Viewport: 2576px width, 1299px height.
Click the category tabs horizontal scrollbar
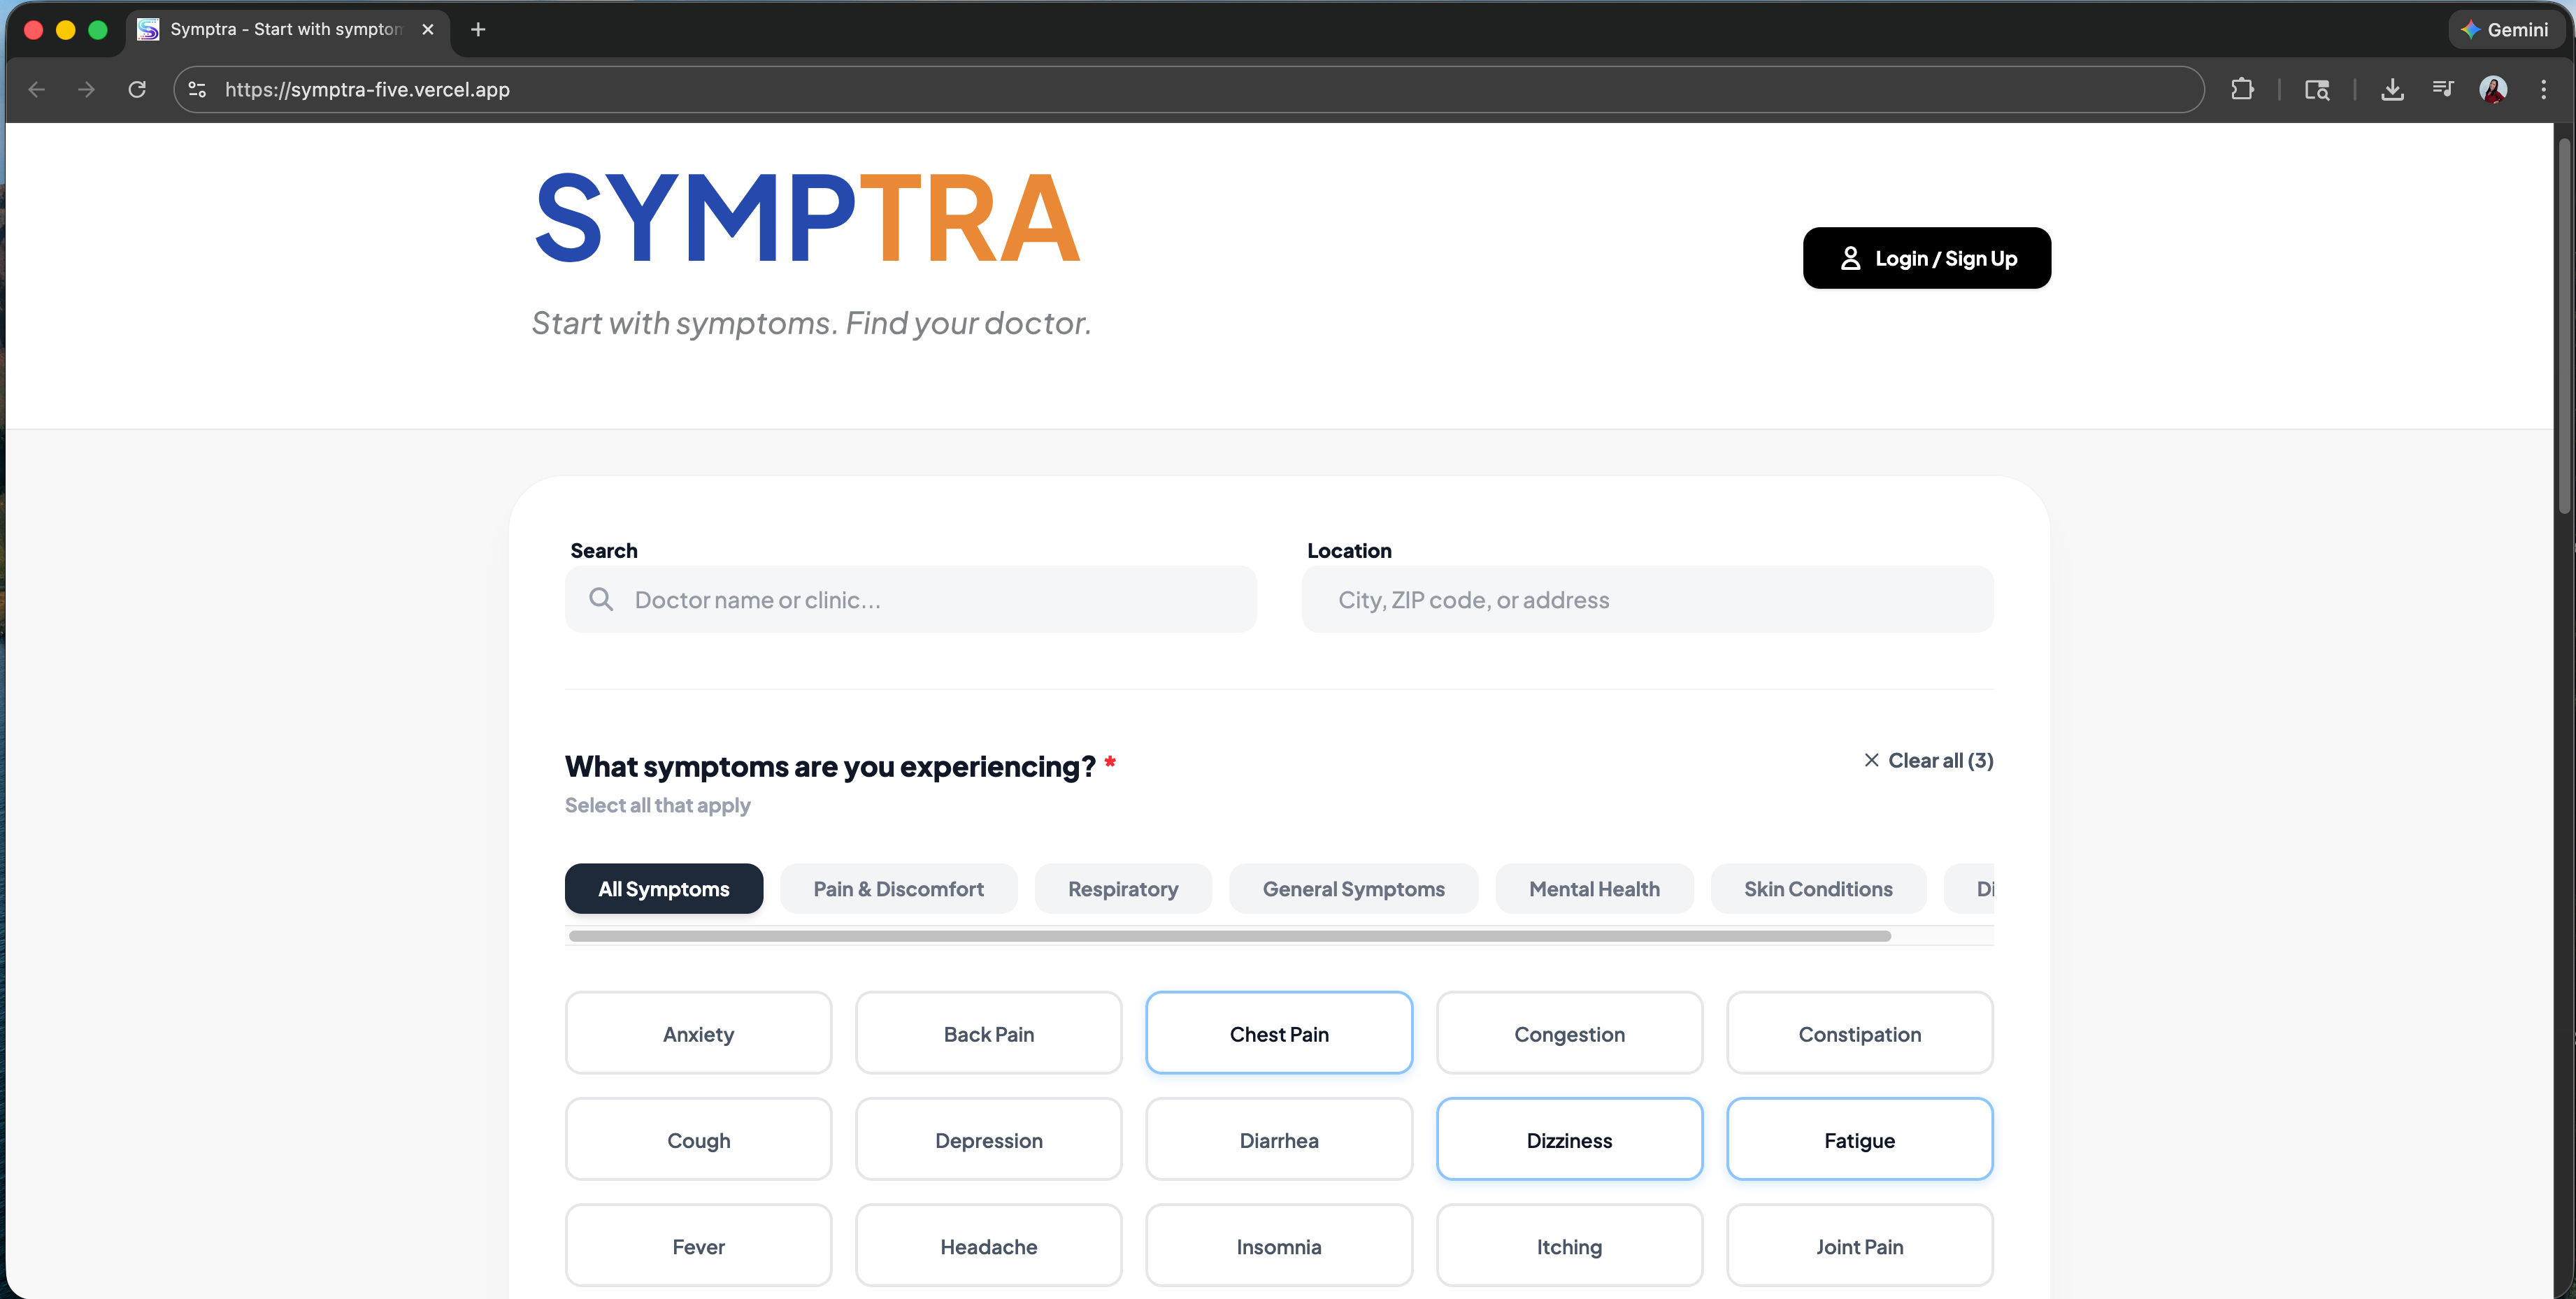point(1229,936)
